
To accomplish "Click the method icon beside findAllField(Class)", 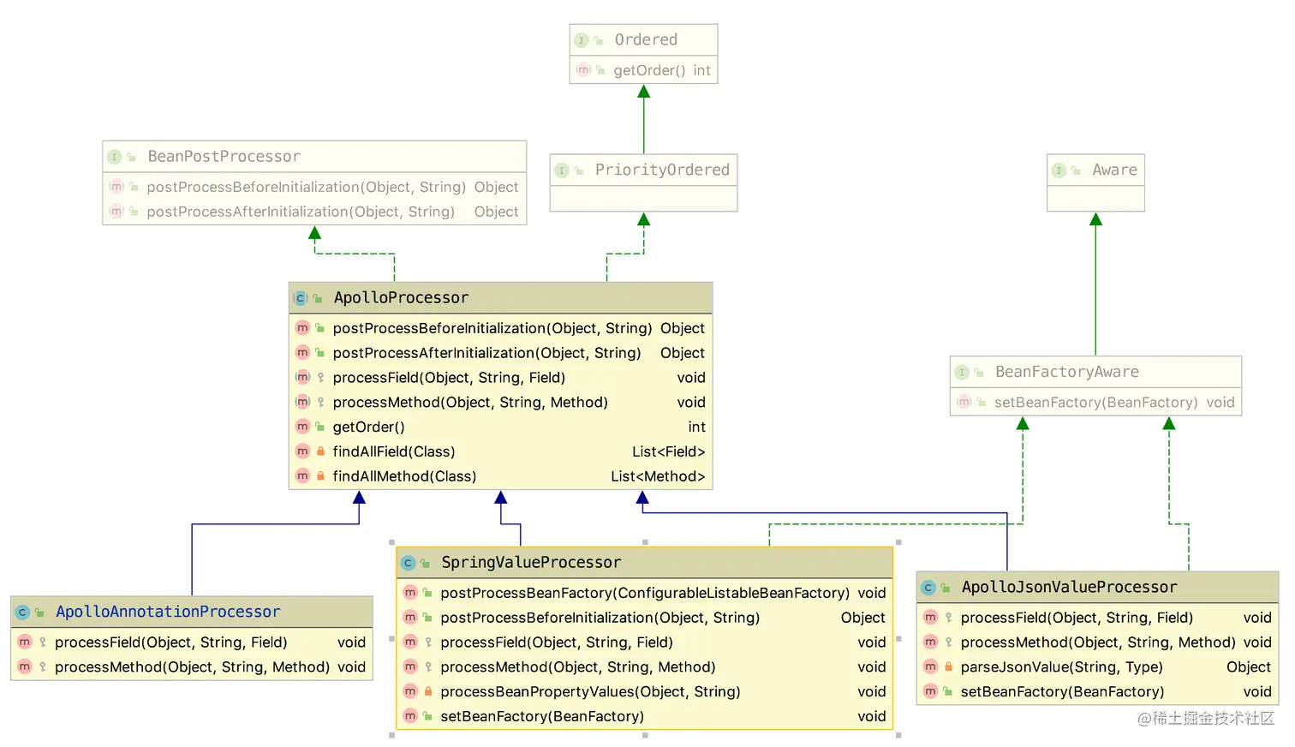I will [302, 451].
